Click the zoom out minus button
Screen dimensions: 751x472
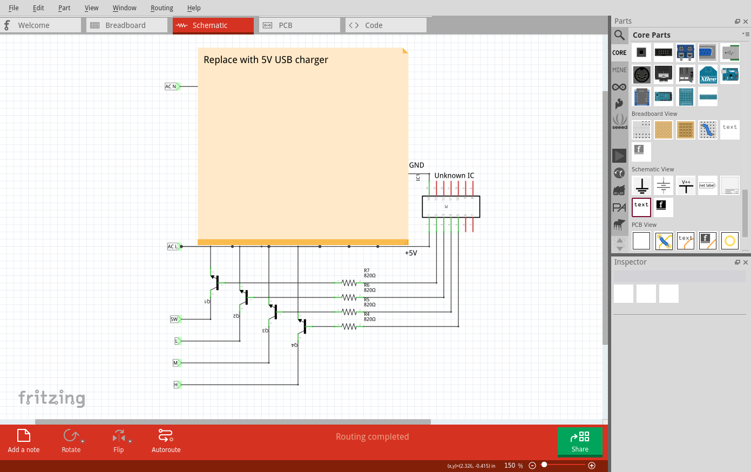point(532,466)
